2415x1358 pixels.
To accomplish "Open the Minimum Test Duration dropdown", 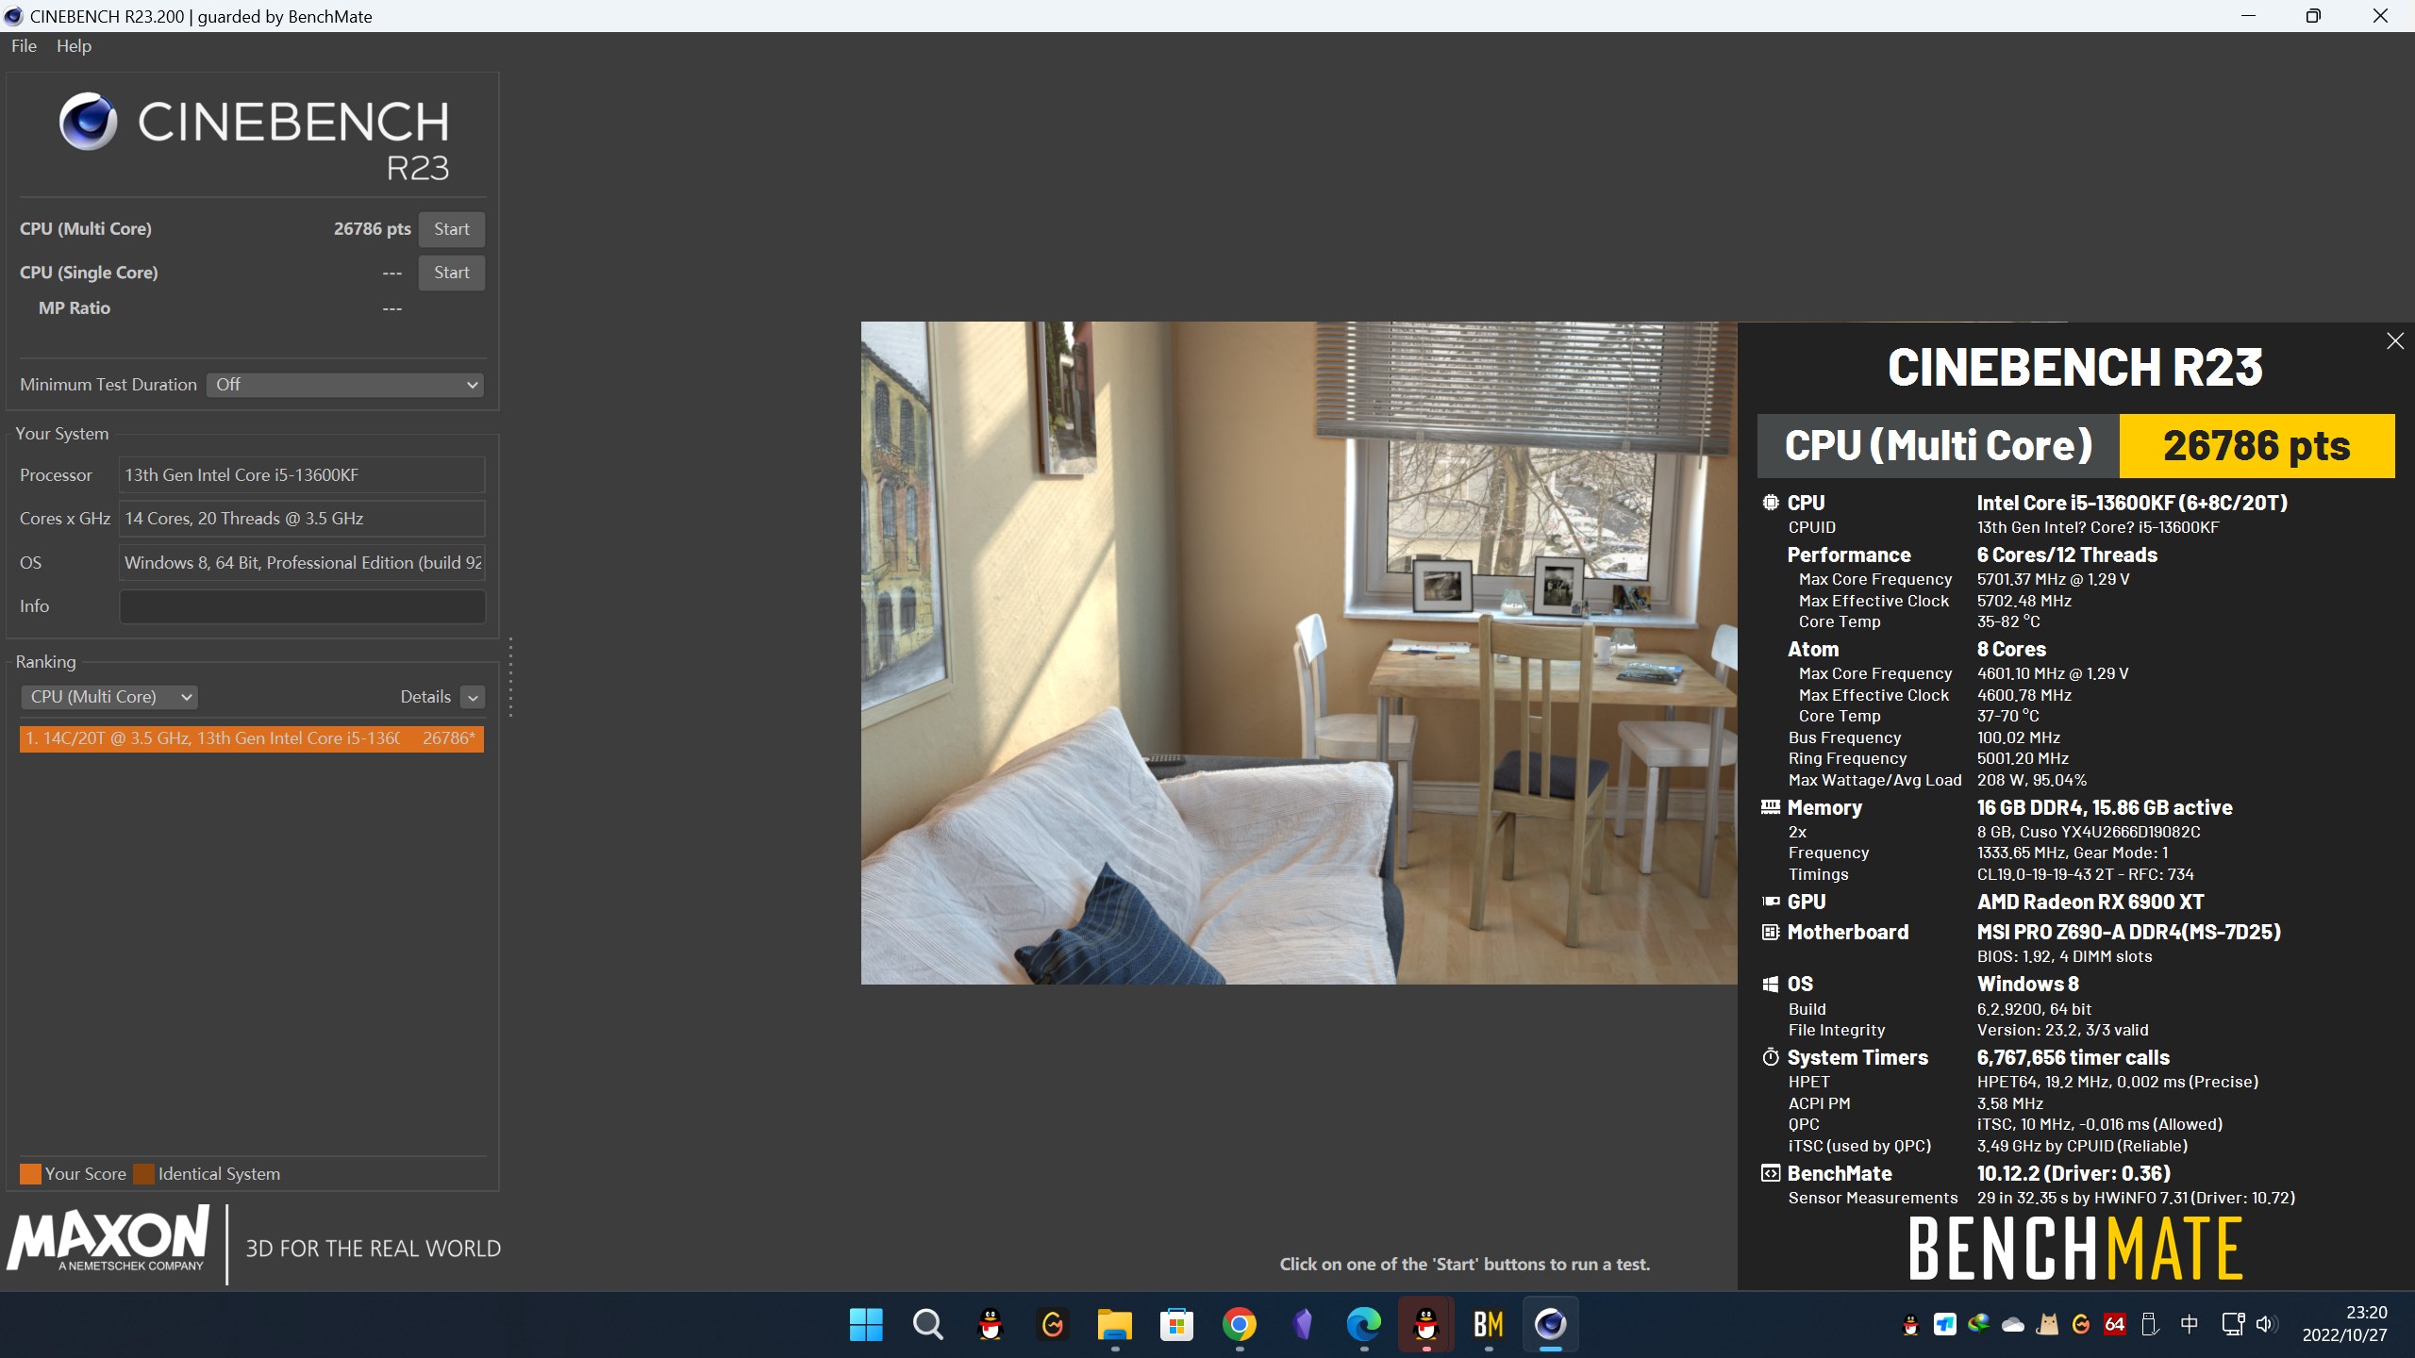I will coord(345,385).
